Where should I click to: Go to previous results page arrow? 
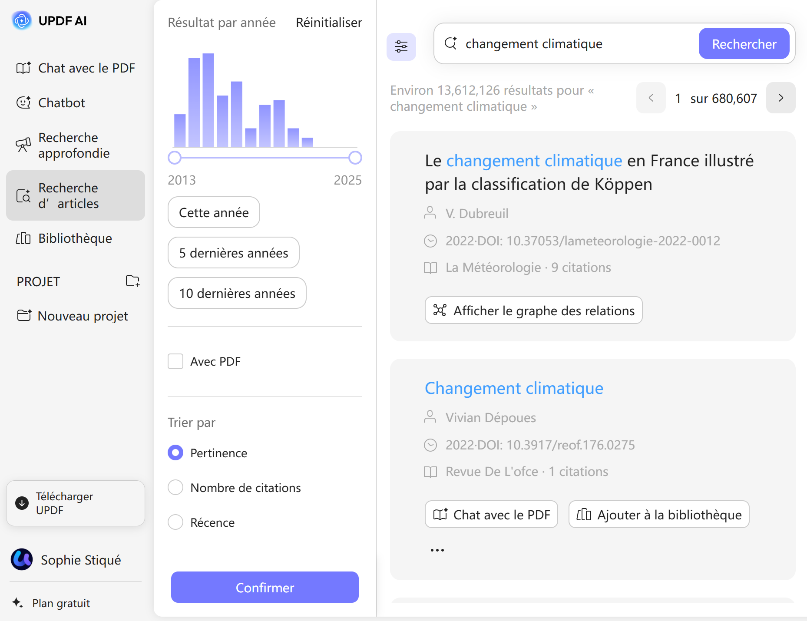coord(651,98)
